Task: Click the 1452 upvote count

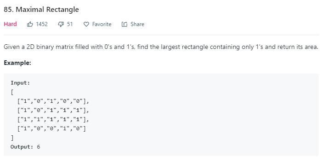Action: point(42,24)
